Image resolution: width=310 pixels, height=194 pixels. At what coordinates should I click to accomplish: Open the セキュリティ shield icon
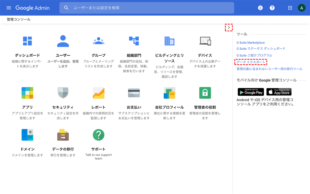(63, 93)
